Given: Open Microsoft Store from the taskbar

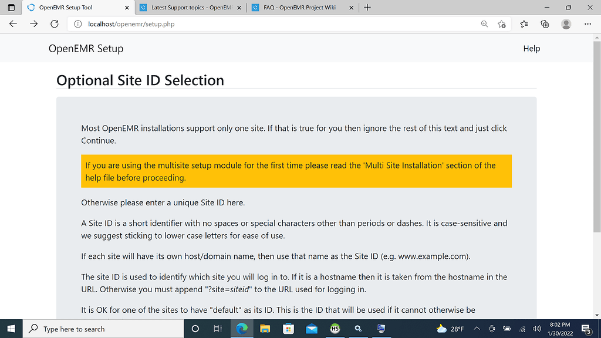Looking at the screenshot, I should [288, 329].
